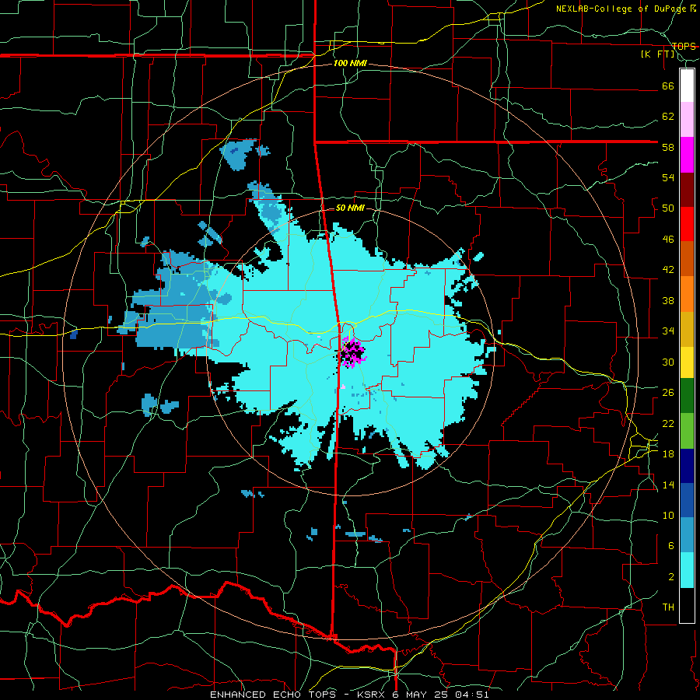
Task: Click the 18 value on the legend scale
Action: coord(668,454)
